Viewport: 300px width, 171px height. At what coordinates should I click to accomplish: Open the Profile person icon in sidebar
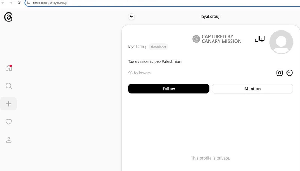click(x=9, y=140)
